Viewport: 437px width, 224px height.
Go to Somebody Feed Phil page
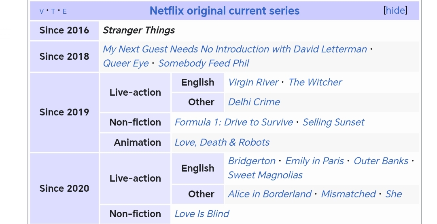[204, 63]
